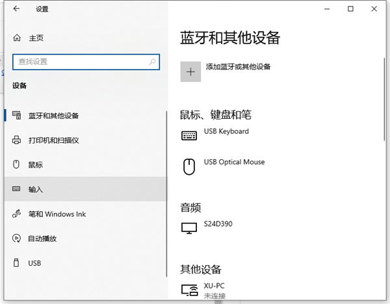Maximize the Settings window

point(350,9)
